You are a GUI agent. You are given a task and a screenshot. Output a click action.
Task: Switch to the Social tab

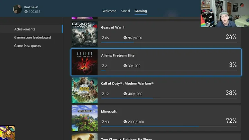pyautogui.click(x=126, y=11)
